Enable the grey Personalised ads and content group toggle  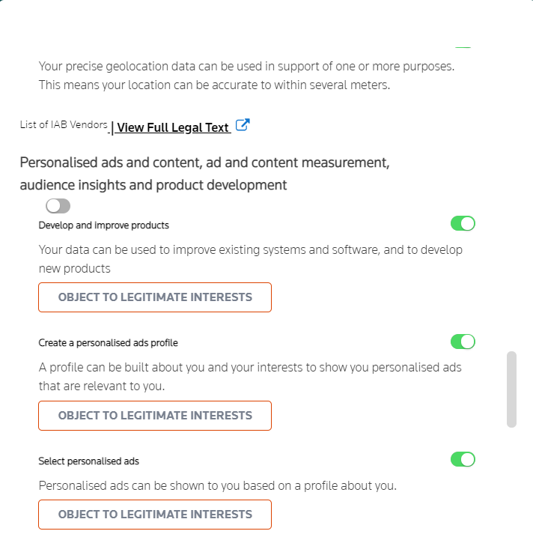(58, 206)
